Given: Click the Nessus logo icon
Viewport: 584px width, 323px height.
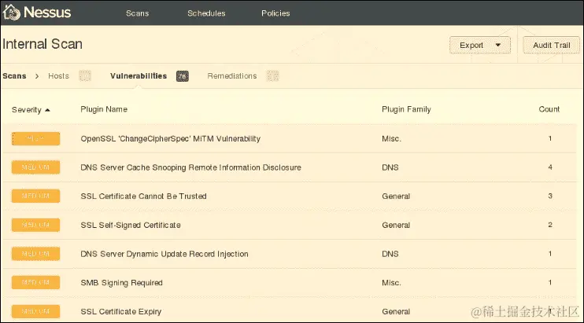Looking at the screenshot, I should (13, 13).
